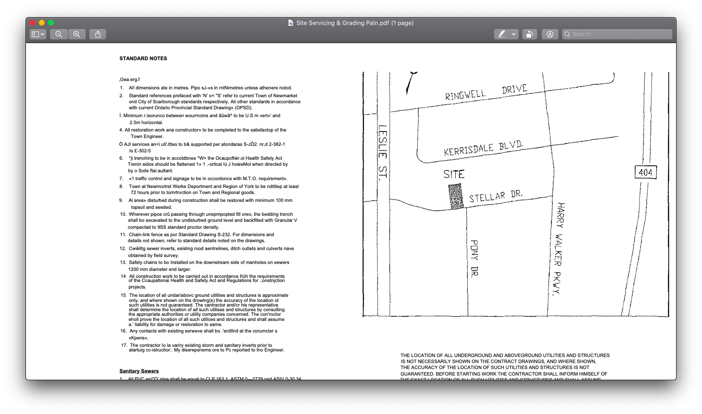The width and height of the screenshot is (702, 414).
Task: Rotate the page with the rotate icon
Action: point(529,34)
